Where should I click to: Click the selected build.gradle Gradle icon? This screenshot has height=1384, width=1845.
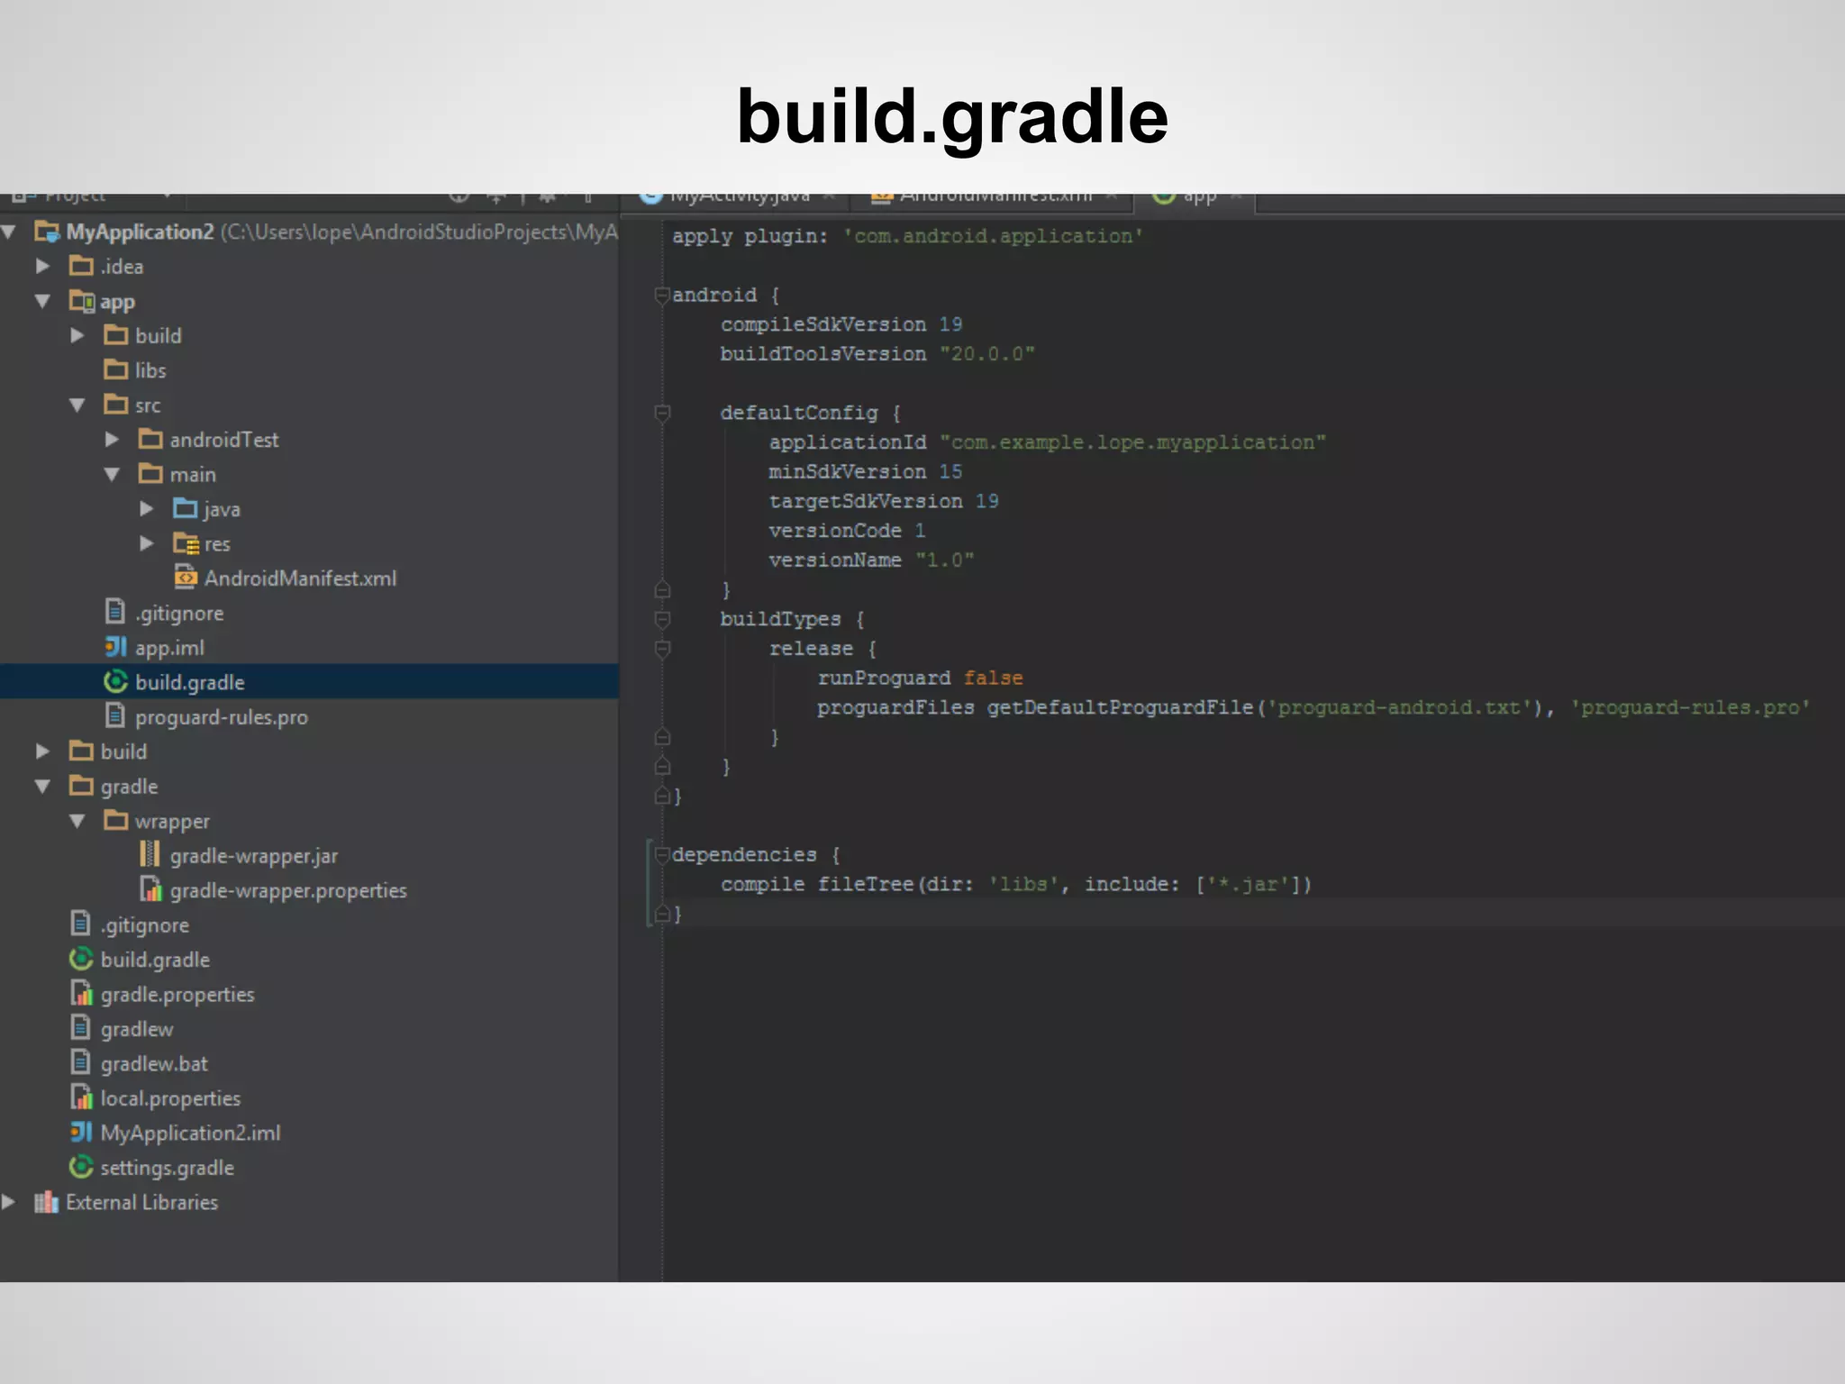(115, 681)
